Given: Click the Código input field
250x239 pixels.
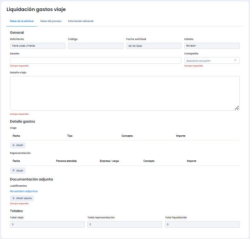Looking at the screenshot, I should [96, 46].
